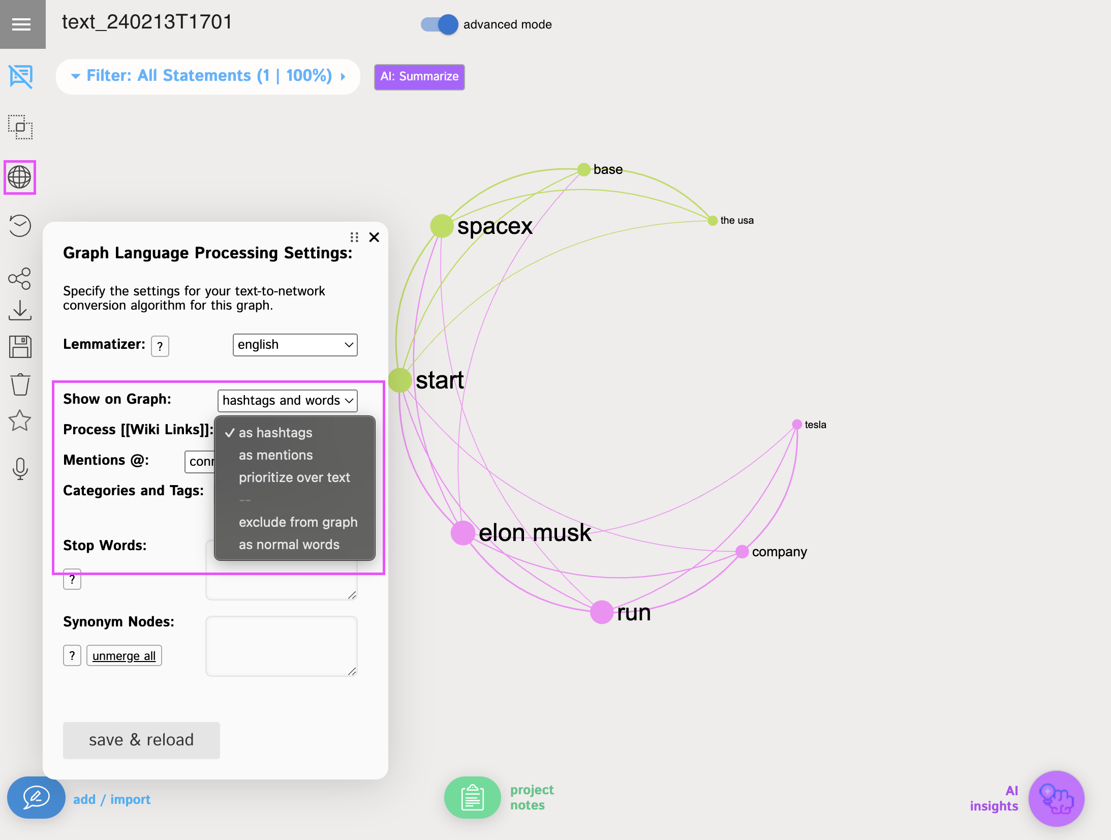
Task: Select 'prioritize over text' option
Action: [x=295, y=477]
